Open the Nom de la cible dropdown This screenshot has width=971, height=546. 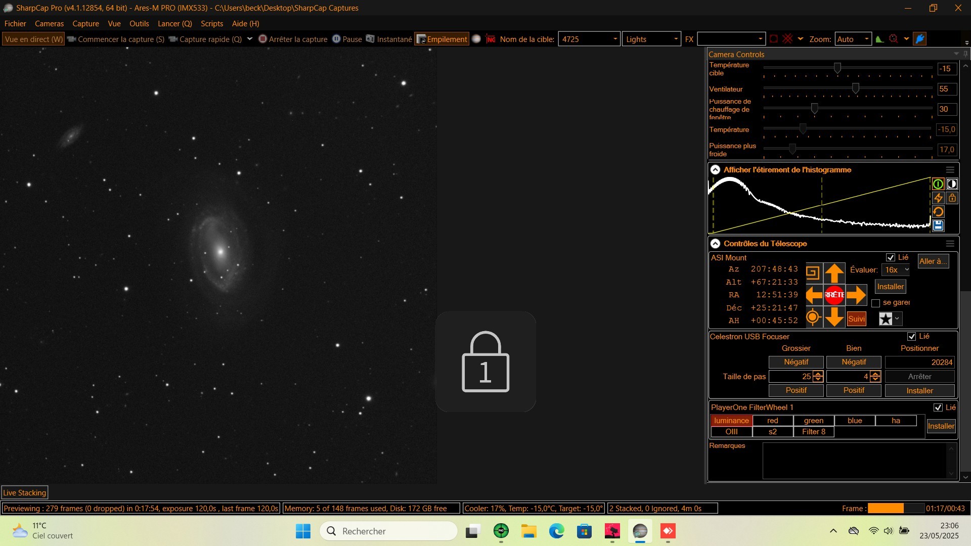(x=615, y=39)
